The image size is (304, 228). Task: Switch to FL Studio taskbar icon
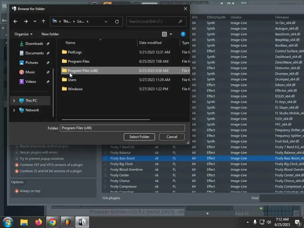(67, 222)
